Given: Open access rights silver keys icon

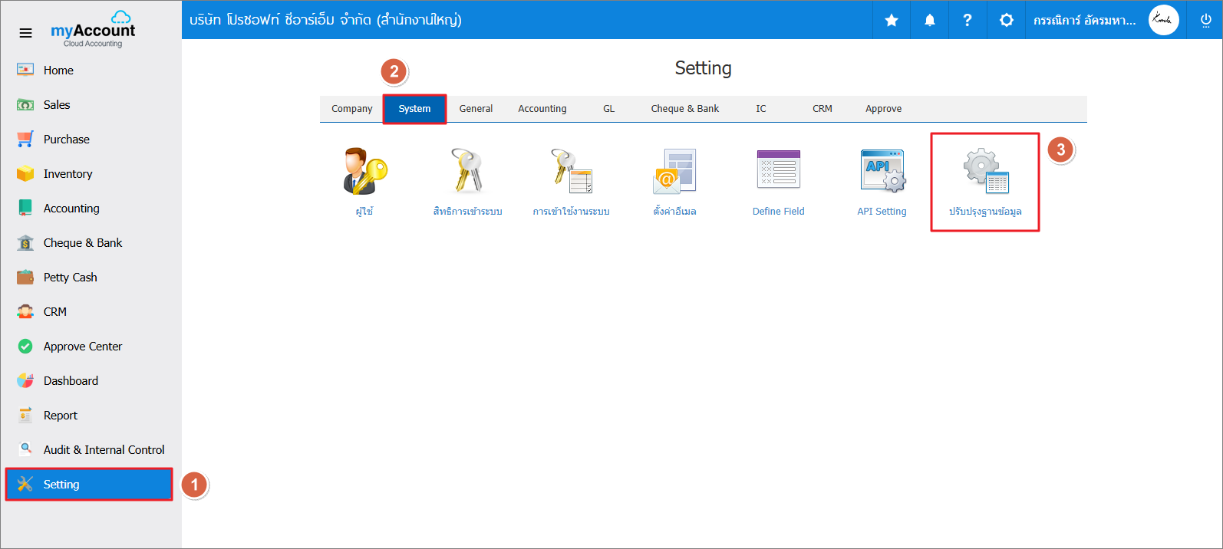Looking at the screenshot, I should (467, 171).
